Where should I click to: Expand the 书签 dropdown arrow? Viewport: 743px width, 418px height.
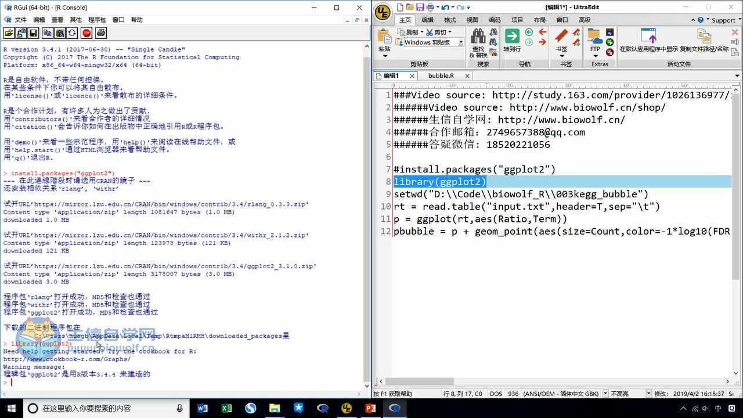pyautogui.click(x=561, y=56)
